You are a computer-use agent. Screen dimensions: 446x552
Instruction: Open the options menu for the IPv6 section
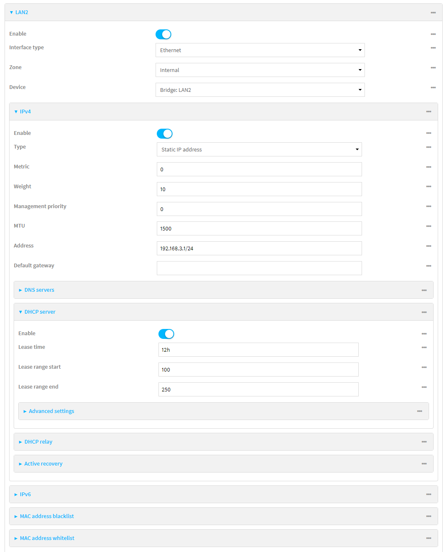coord(429,494)
